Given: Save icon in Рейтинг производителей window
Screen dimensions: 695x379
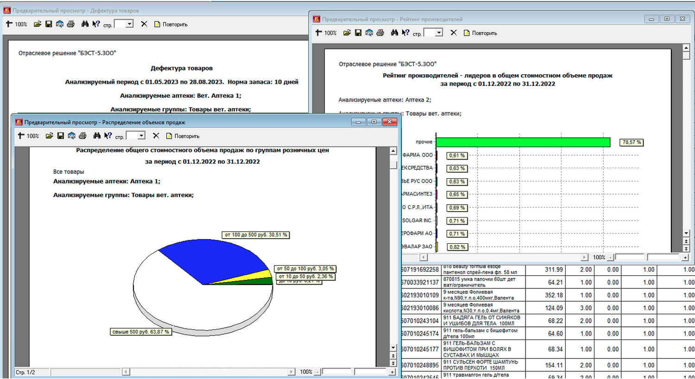Looking at the screenshot, I should point(358,33).
